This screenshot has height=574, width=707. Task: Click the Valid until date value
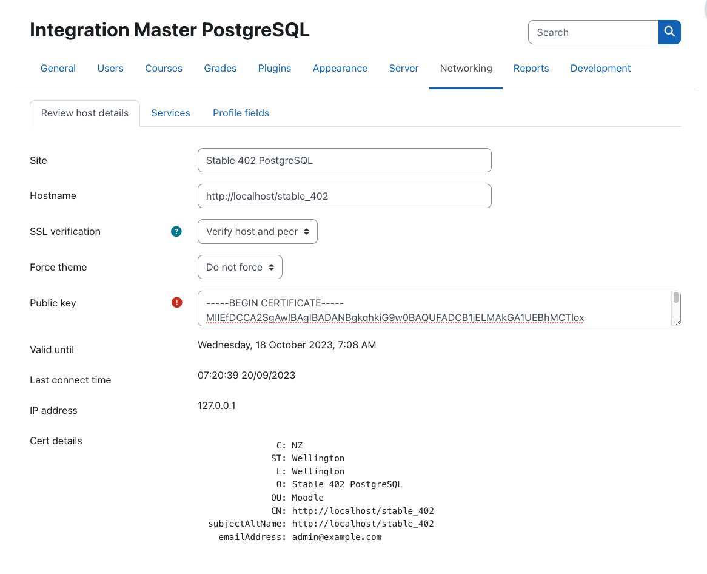point(287,345)
